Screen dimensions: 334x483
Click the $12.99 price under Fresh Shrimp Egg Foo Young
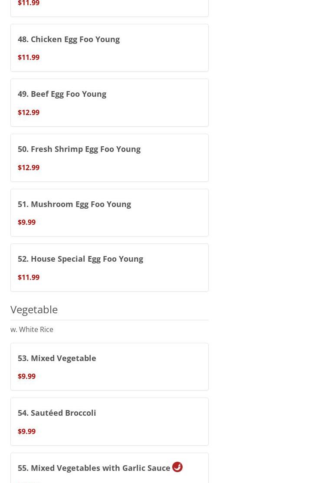[29, 168]
